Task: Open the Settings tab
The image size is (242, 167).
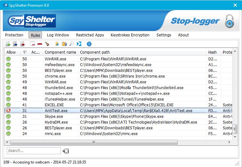Action: (x=164, y=35)
